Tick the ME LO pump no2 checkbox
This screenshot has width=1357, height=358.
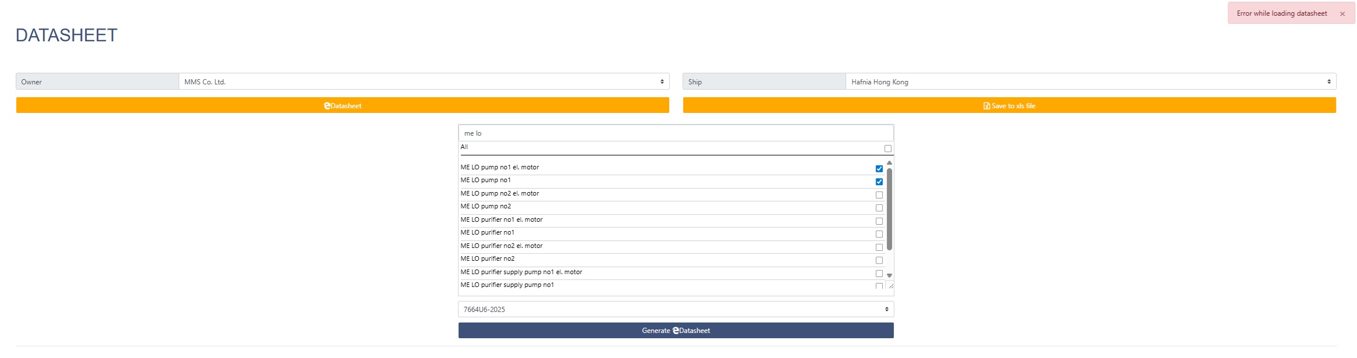coord(879,208)
